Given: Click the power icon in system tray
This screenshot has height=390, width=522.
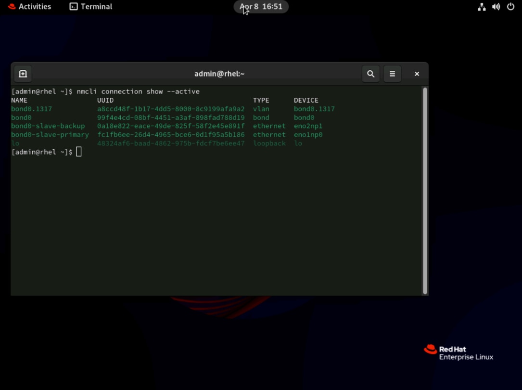Looking at the screenshot, I should pyautogui.click(x=510, y=7).
